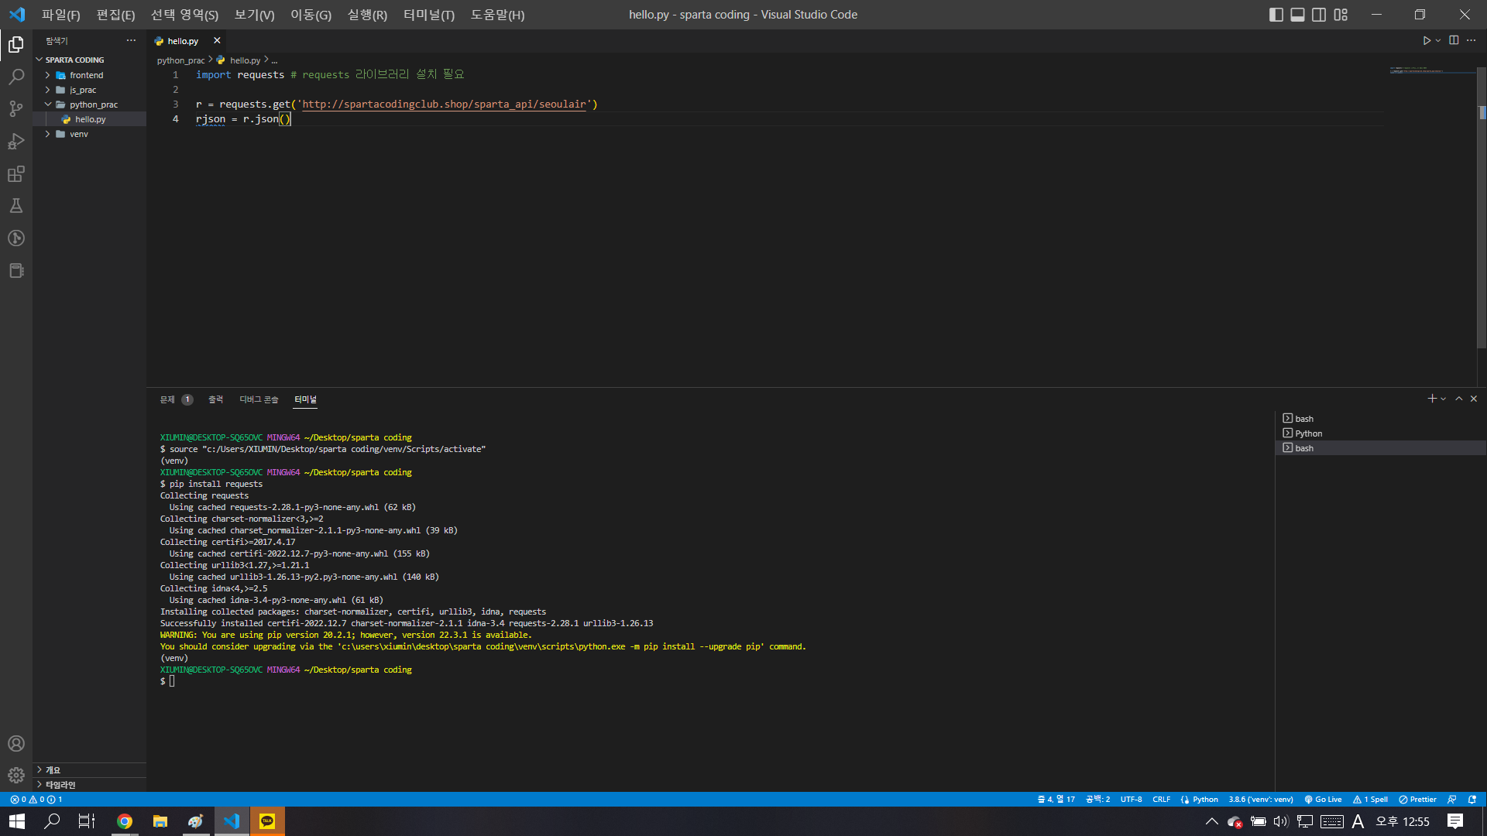Screen dimensions: 1487x836
Task: Open the Testing flask view
Action: pyautogui.click(x=15, y=206)
